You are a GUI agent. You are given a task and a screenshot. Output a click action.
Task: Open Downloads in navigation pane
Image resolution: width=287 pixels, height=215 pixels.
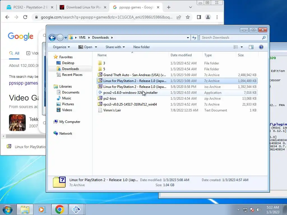click(x=70, y=69)
